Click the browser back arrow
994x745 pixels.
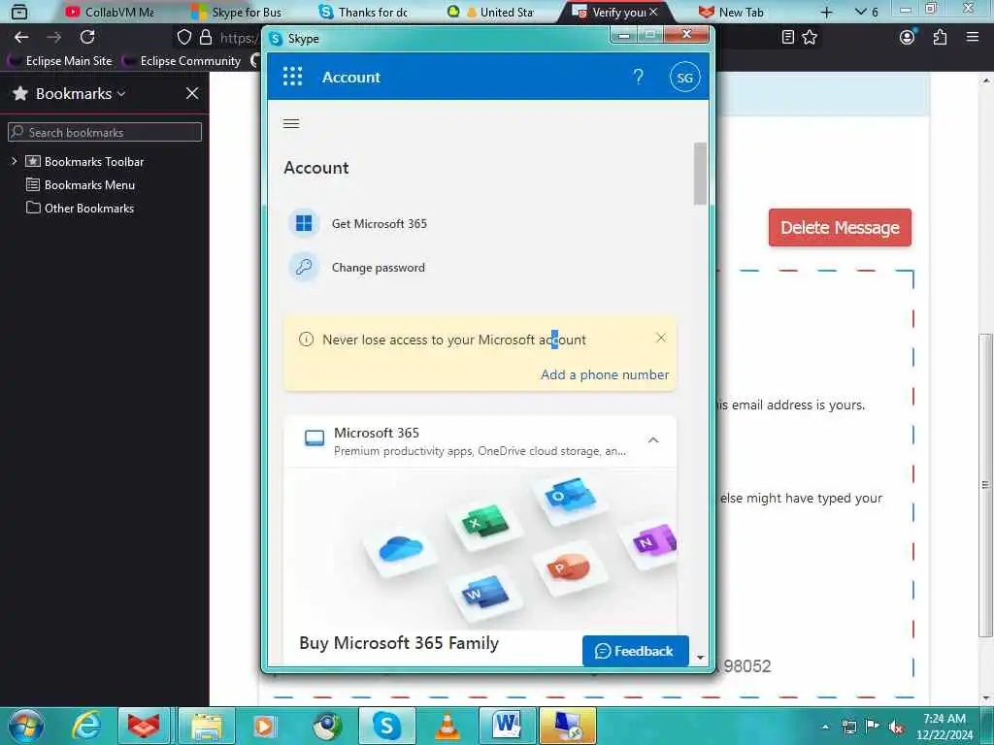[x=21, y=38]
